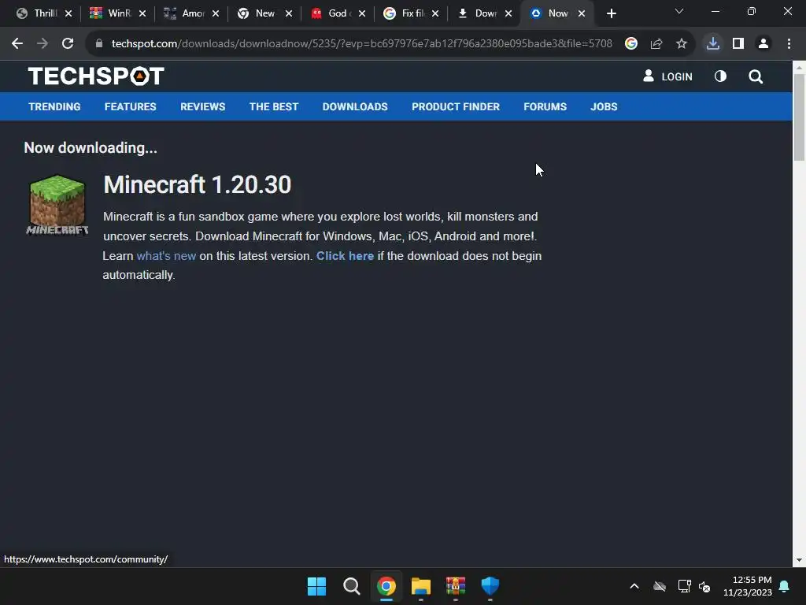The width and height of the screenshot is (806, 605).
Task: Open the FORUMS menu item
Action: click(x=545, y=107)
